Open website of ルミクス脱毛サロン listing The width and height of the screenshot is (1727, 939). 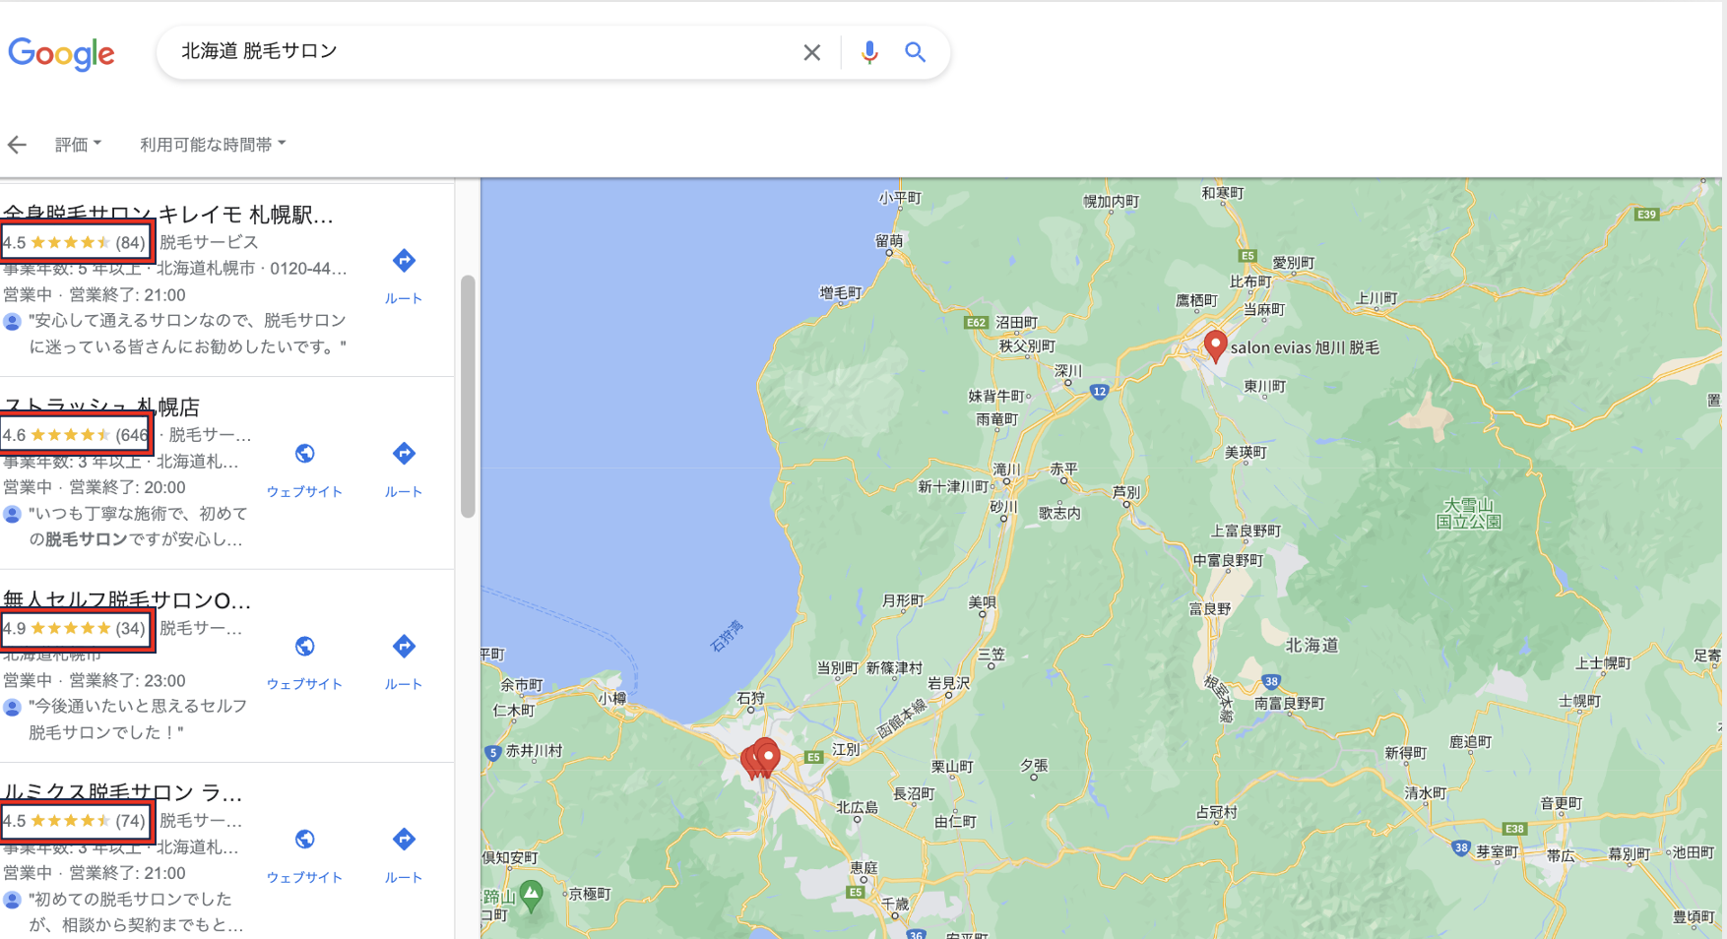point(304,855)
